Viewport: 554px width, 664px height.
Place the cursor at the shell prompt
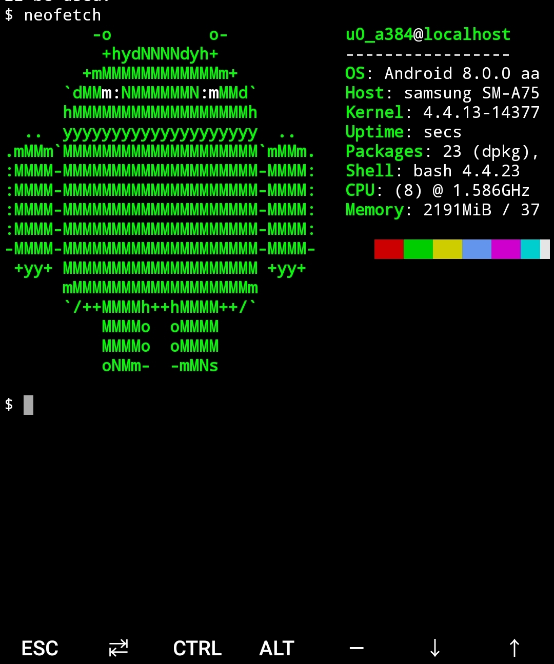coord(28,405)
